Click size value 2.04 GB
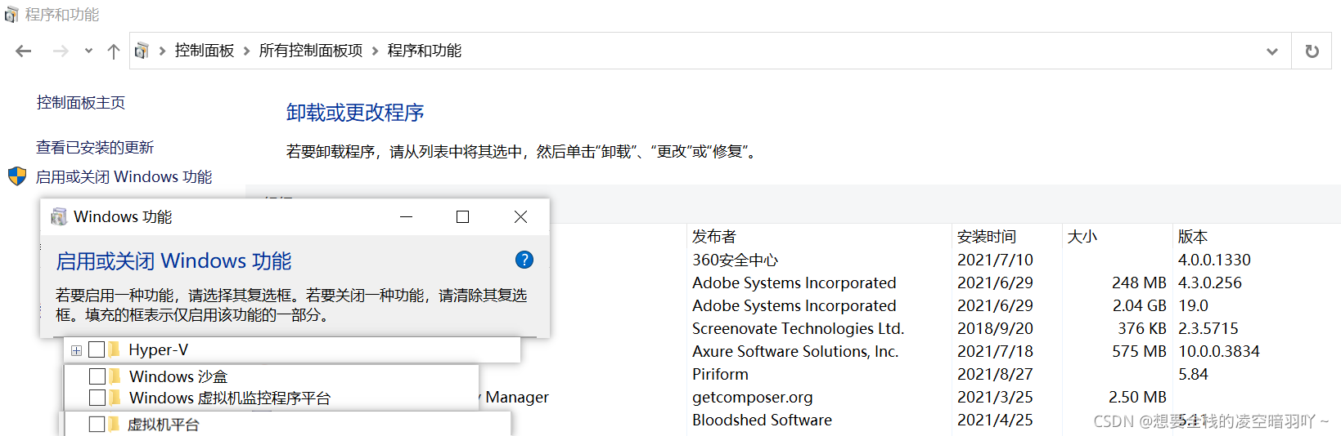 pos(1140,305)
